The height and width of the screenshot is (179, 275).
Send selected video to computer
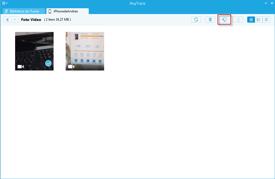(x=224, y=20)
